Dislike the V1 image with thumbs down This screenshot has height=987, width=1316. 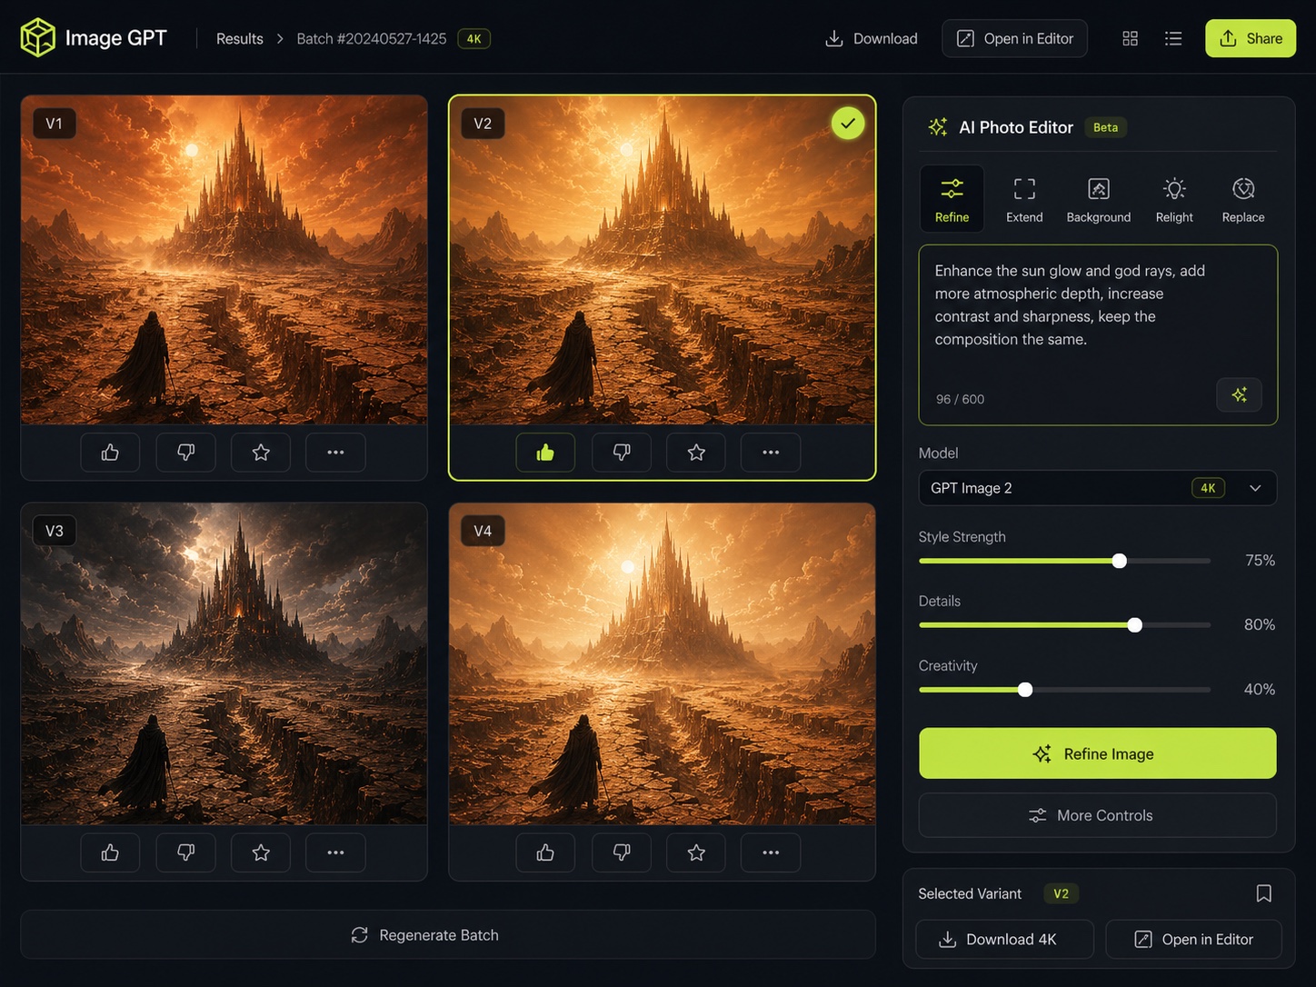pos(185,453)
